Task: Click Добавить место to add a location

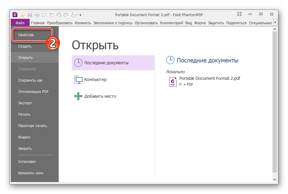Action: point(100,96)
